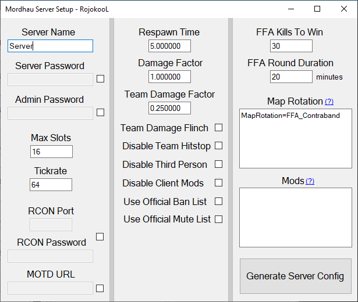Check the Disable Team Hitstop option
The width and height of the screenshot is (358, 302).
point(218,146)
